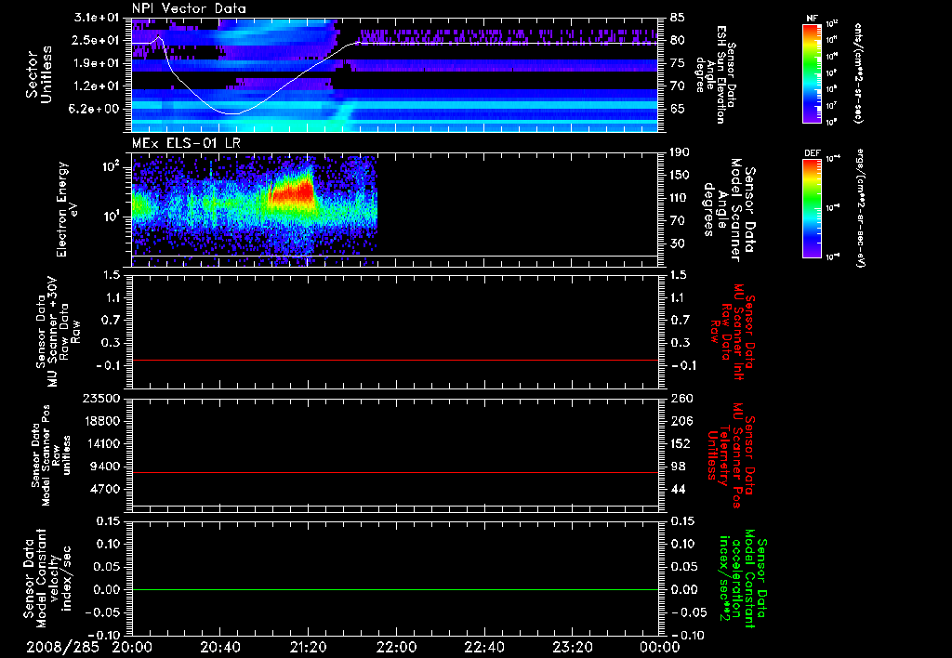The height and width of the screenshot is (658, 952).
Task: Click the 20:00 time axis label
Action: click(x=132, y=647)
